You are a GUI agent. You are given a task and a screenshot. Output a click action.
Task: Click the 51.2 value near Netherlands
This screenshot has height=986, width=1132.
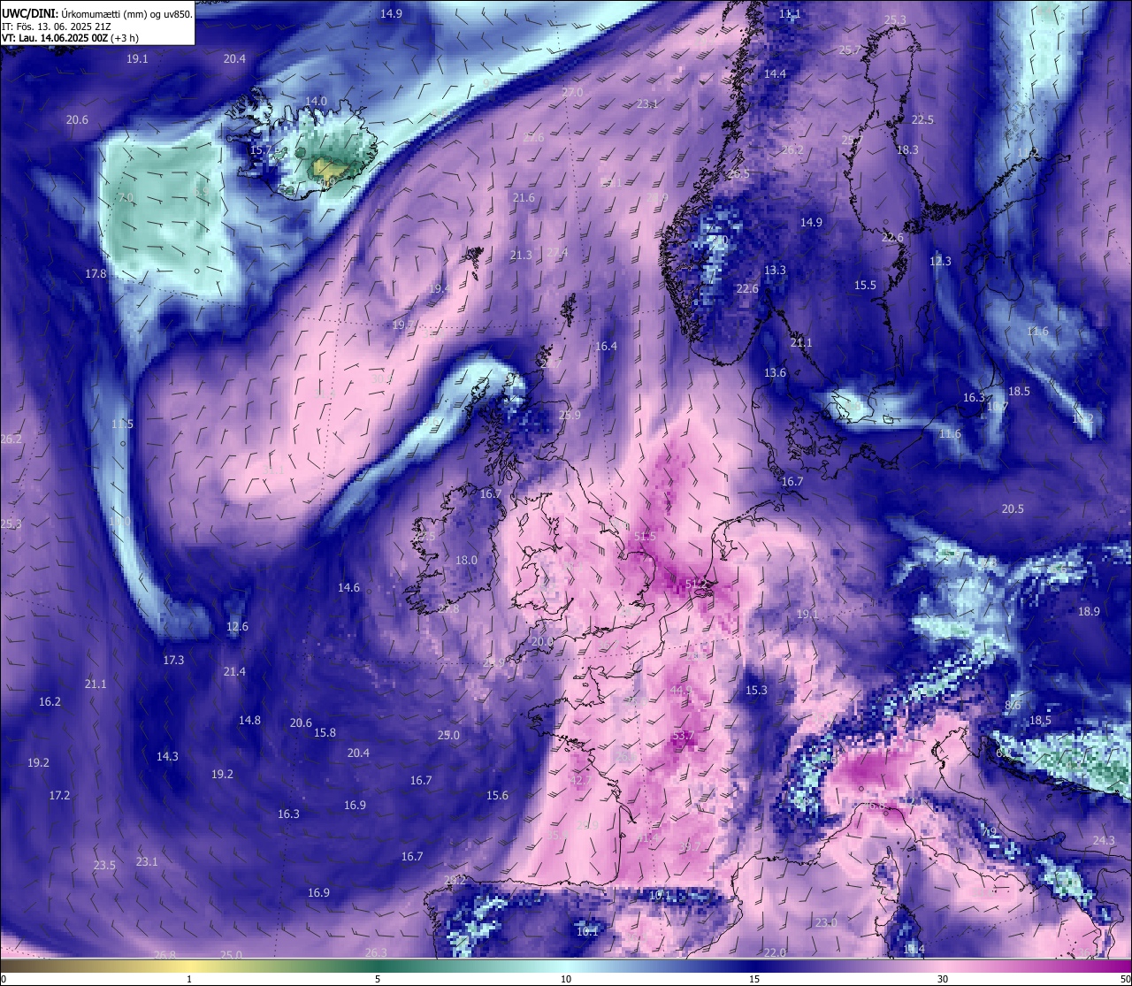[x=696, y=584]
